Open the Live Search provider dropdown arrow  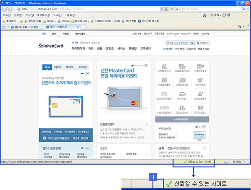click(247, 9)
